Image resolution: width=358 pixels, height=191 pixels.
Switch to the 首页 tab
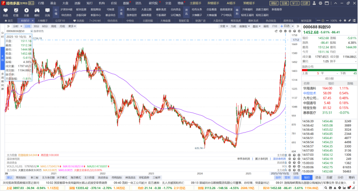coord(9,21)
